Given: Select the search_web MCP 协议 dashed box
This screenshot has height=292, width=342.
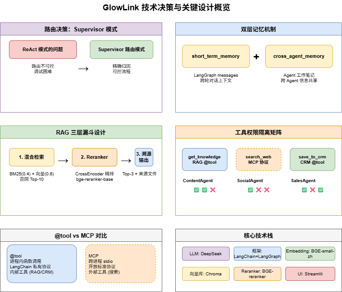Looking at the screenshot, I should 258,159.
